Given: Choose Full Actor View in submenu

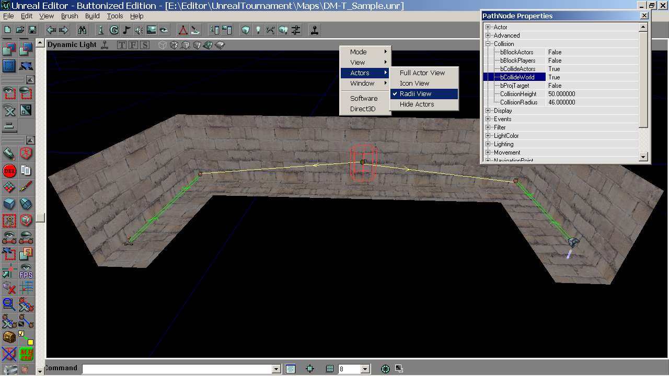Looking at the screenshot, I should (x=424, y=73).
